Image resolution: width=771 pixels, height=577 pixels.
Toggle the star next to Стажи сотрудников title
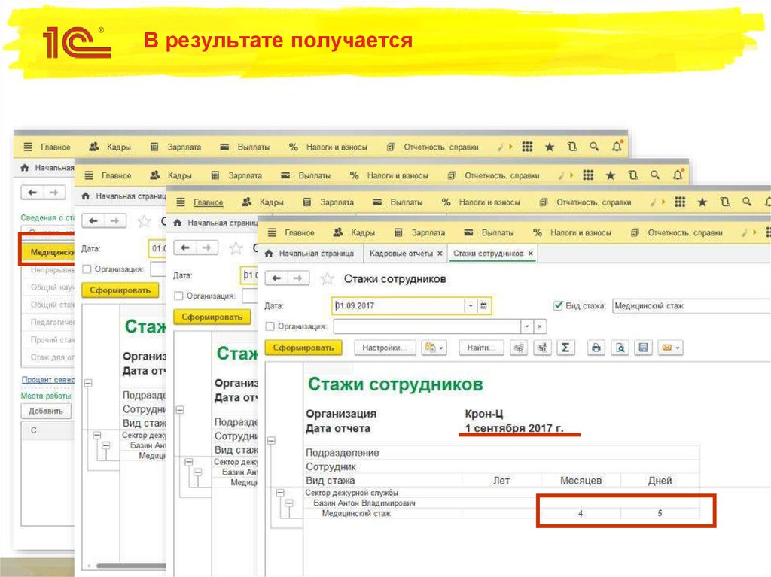pos(327,278)
